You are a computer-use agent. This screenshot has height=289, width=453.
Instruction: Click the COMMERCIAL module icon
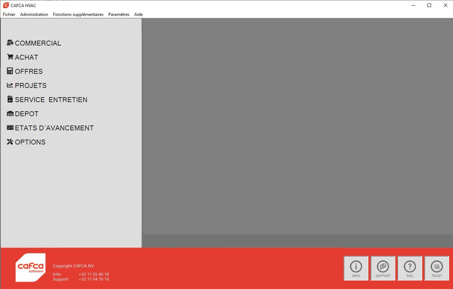click(x=10, y=43)
